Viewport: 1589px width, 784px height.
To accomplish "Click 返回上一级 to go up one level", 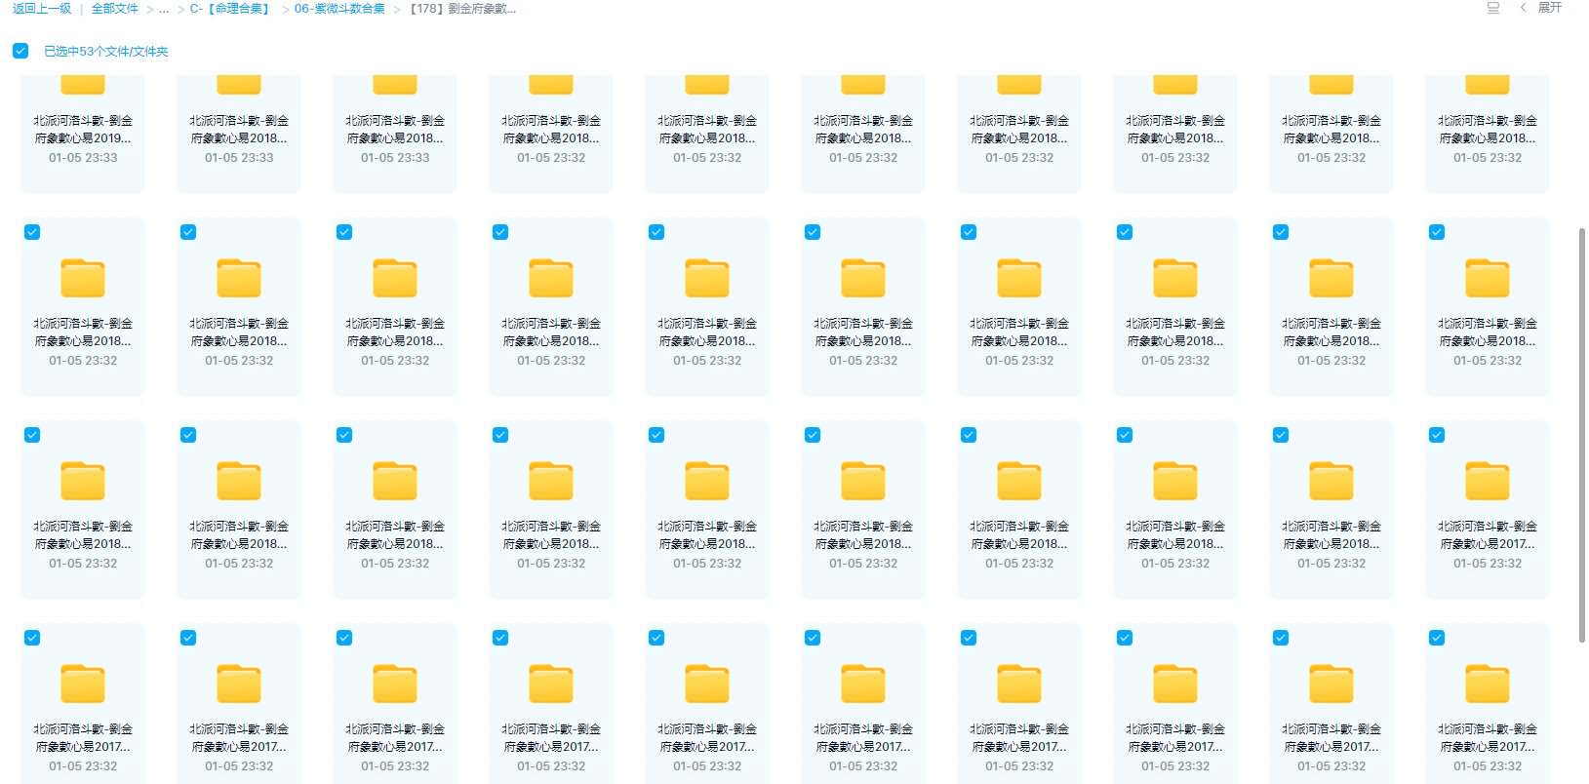I will tap(42, 9).
